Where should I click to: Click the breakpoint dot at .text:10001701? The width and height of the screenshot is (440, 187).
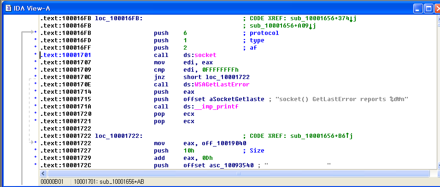(x=35, y=55)
